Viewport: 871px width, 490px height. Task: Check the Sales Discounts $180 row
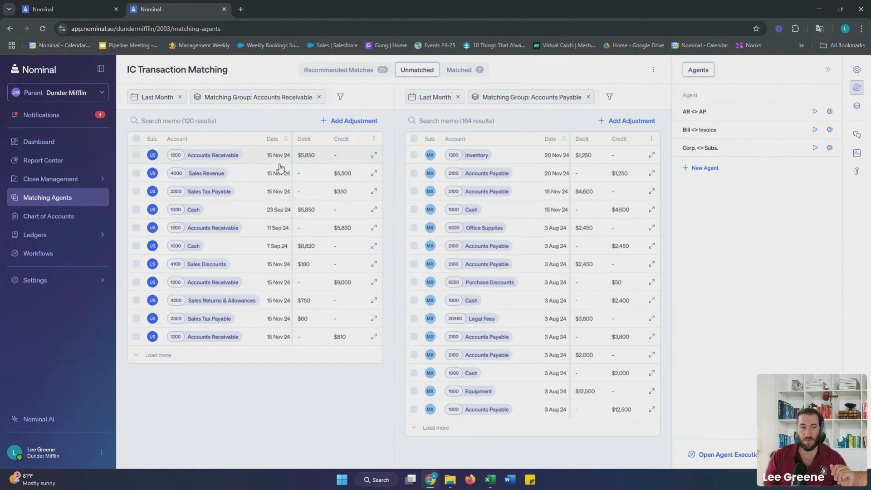(x=136, y=264)
